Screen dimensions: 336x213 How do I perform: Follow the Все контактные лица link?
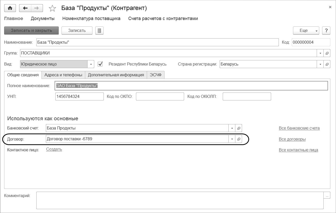[298, 150]
